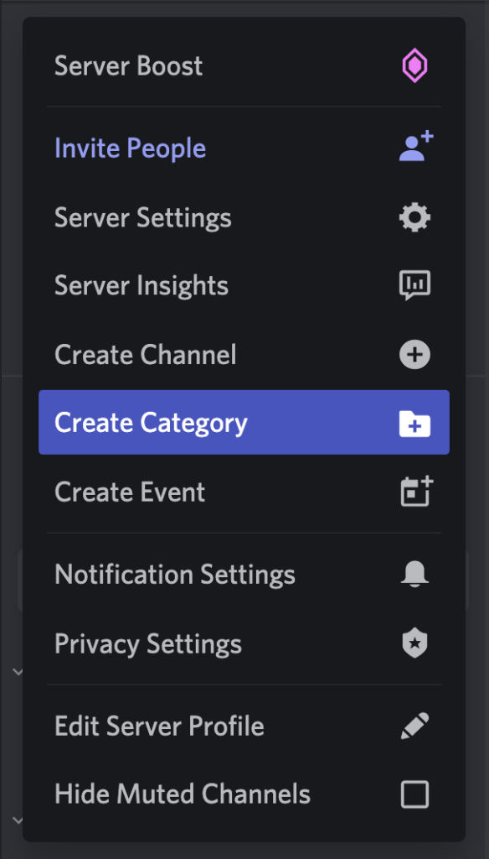489x859 pixels.
Task: Click the notification bell icon
Action: tap(415, 574)
